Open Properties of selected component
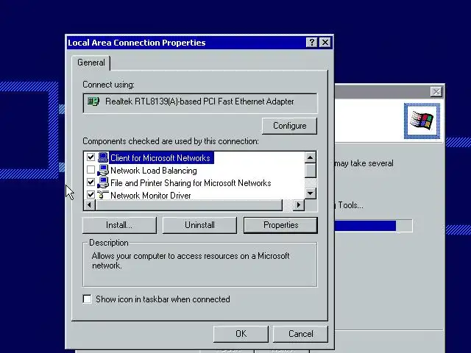471x353 pixels. 280,225
